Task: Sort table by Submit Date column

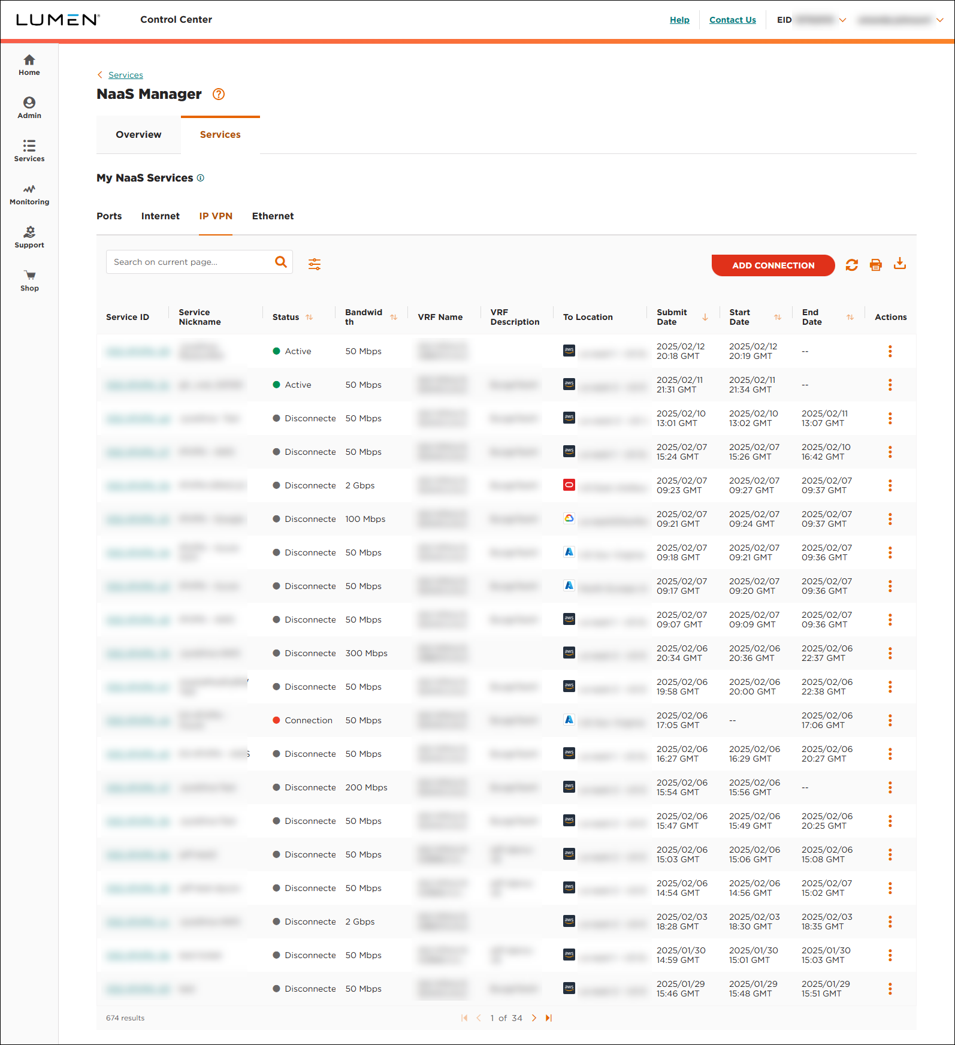Action: tap(705, 317)
